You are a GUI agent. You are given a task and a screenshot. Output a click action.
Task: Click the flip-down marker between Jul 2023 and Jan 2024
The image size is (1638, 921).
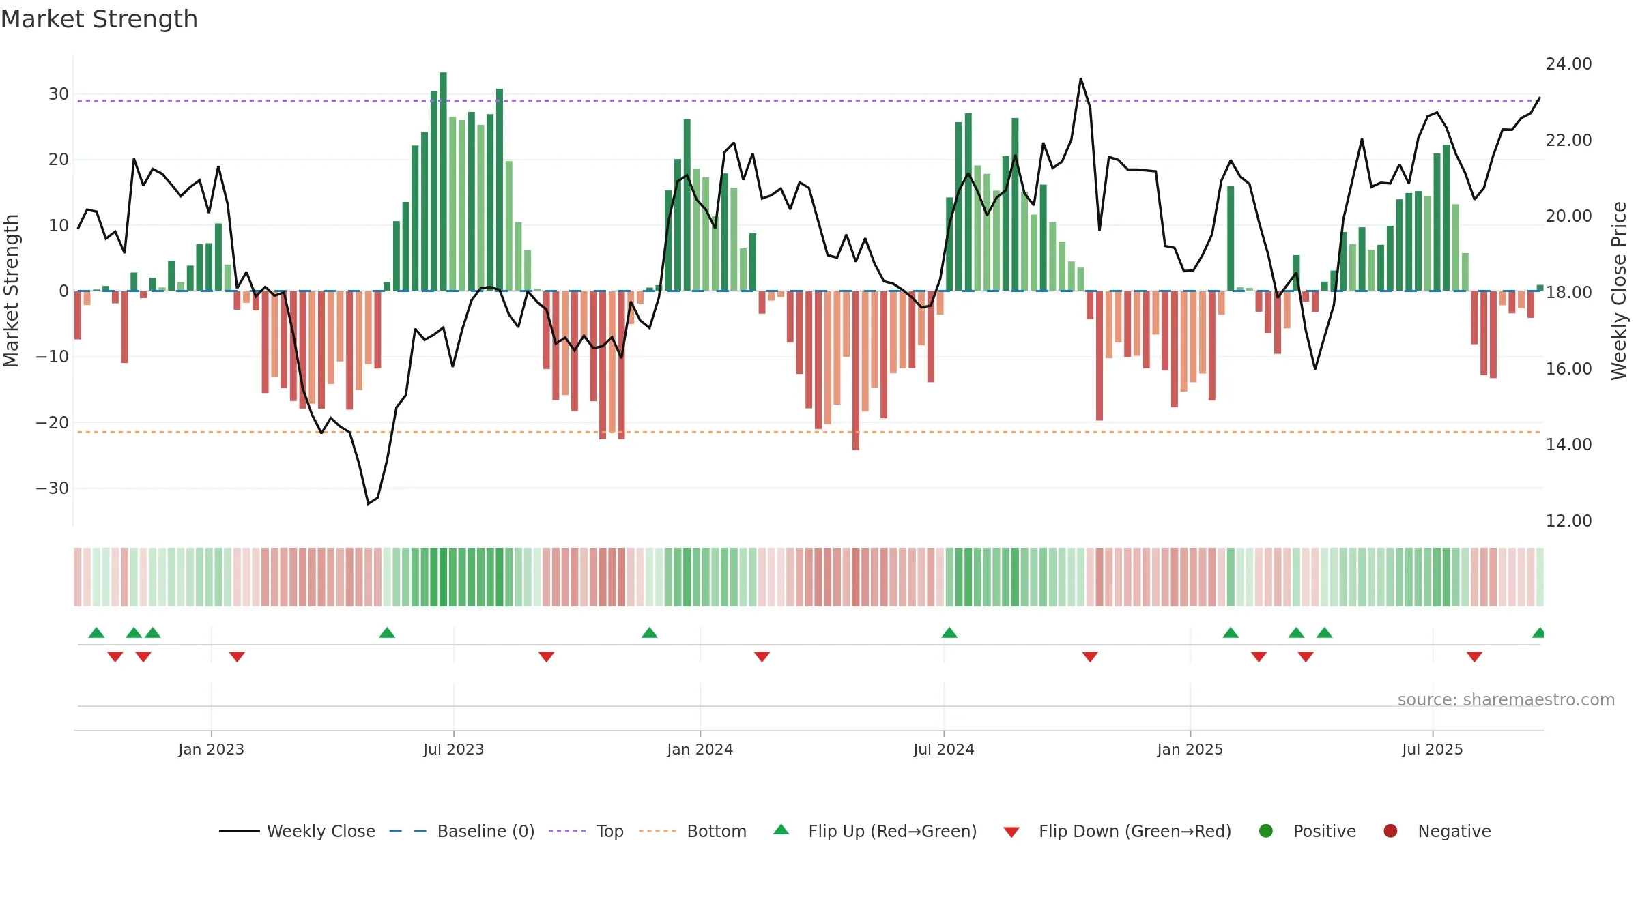[x=546, y=657]
